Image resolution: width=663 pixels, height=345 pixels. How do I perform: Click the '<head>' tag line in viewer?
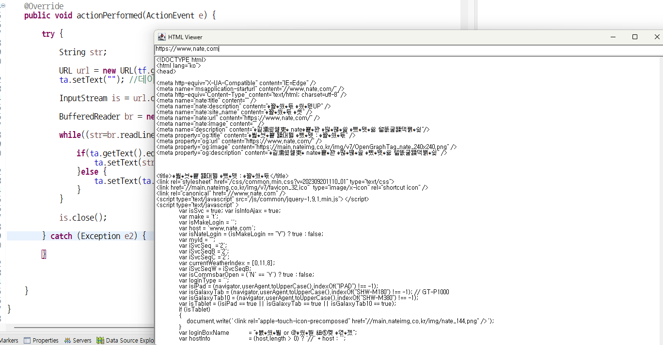[x=166, y=71]
